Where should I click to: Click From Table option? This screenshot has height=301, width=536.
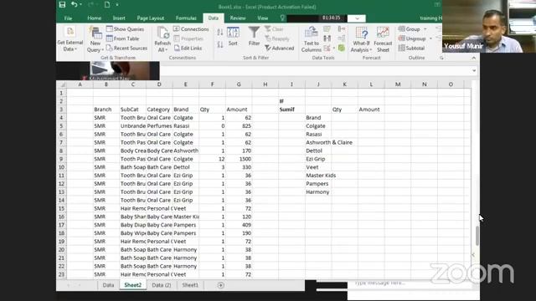pos(123,38)
